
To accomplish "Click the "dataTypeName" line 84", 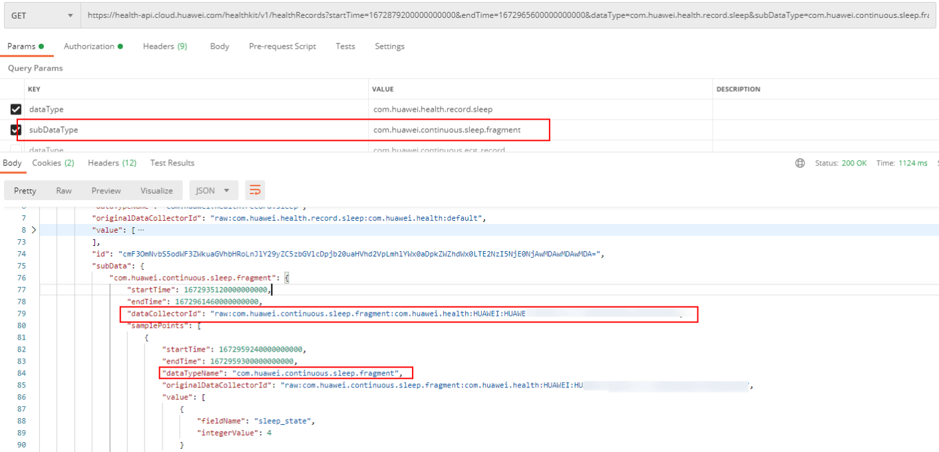I will (x=282, y=374).
